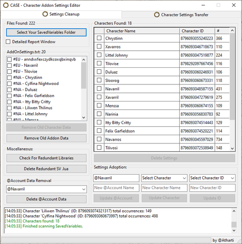The height and width of the screenshot is (244, 242).
Task: Click Delete @Account Data button
Action: 46,199
